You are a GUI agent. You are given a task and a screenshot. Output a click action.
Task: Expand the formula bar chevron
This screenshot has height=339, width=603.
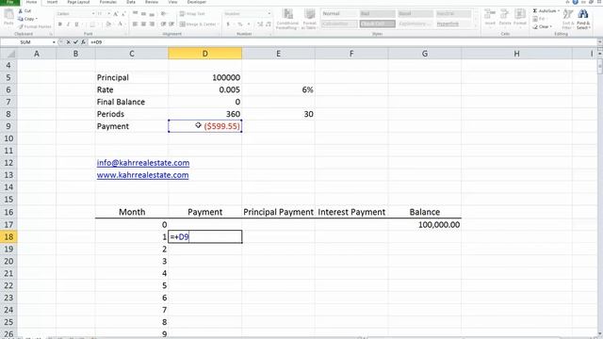pyautogui.click(x=599, y=42)
